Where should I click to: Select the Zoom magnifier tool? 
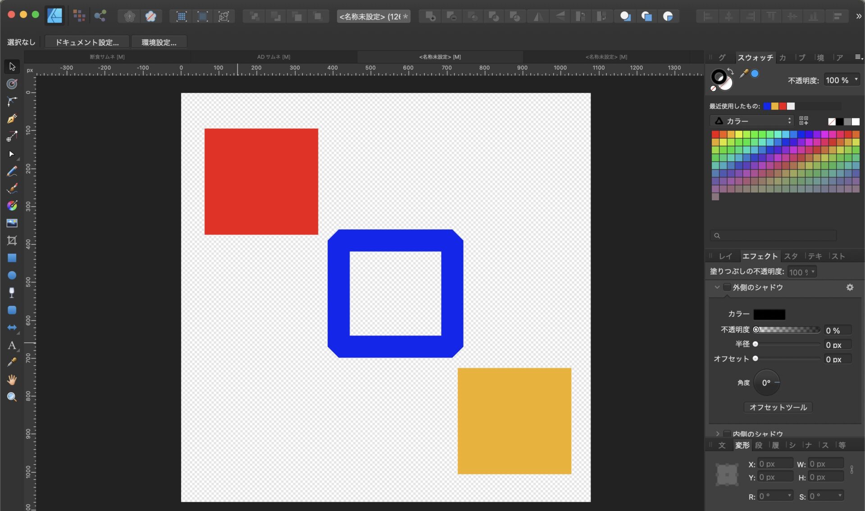coord(12,397)
